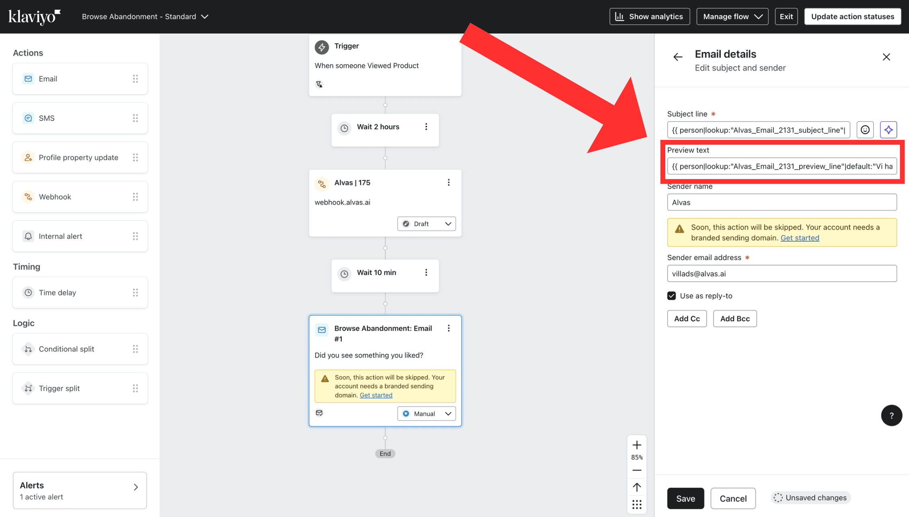Screen dimensions: 909x517
Task: Select the Email action envelope icon
Action: click(x=28, y=79)
